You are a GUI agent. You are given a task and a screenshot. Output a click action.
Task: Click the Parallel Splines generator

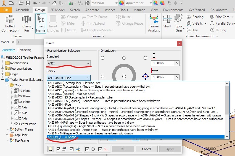pyautogui.click(x=222, y=24)
